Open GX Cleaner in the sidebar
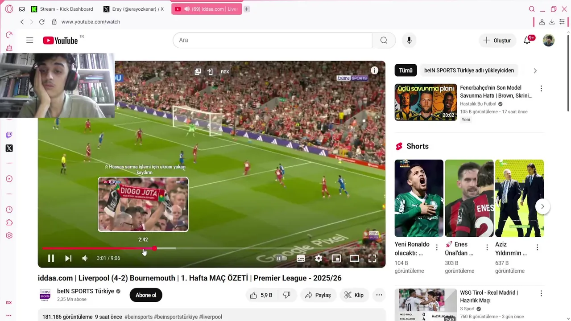Screen dimensions: 571x321 [x=9, y=48]
